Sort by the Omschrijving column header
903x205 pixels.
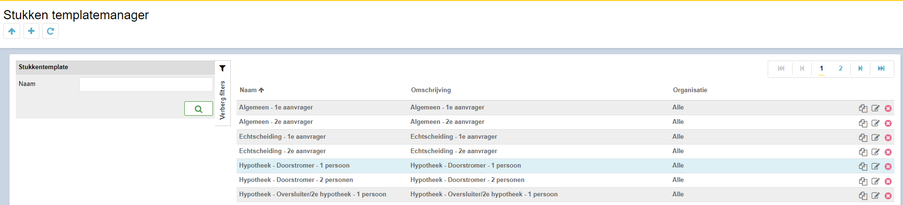[x=431, y=90]
